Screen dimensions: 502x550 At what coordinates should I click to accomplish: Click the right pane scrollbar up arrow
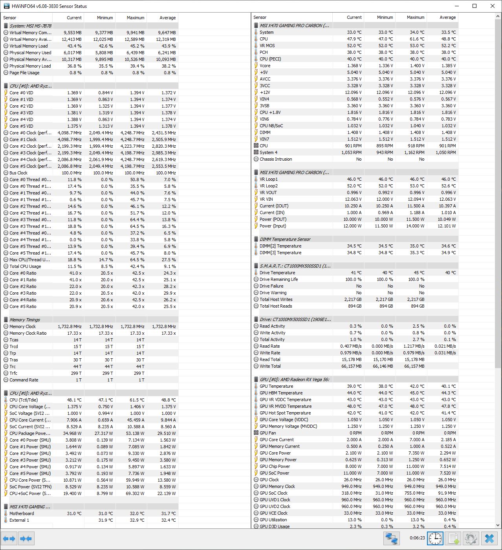pos(498,17)
